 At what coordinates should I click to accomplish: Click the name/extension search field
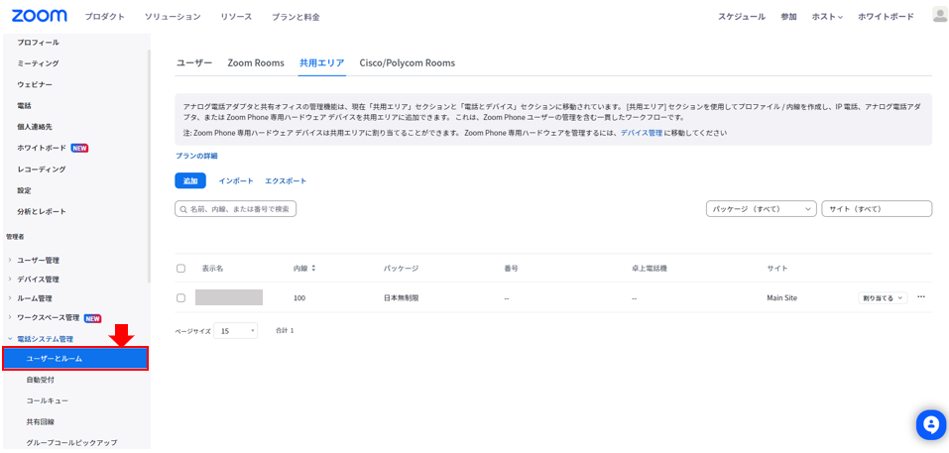pos(235,209)
